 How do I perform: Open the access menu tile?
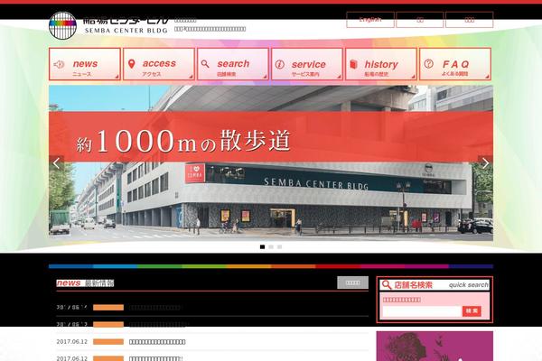pyautogui.click(x=159, y=64)
